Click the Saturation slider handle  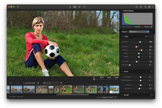pos(139,88)
